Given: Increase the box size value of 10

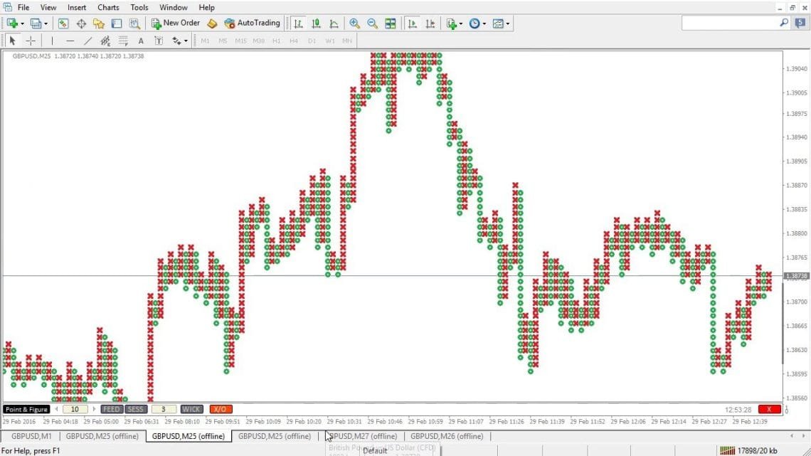Looking at the screenshot, I should pos(94,409).
